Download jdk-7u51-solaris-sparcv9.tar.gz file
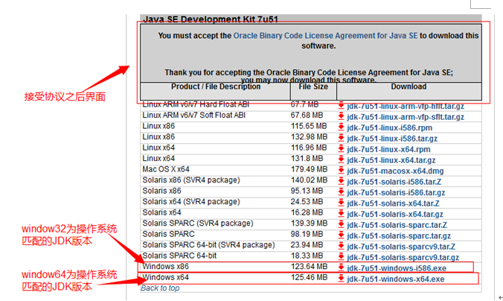Image resolution: width=503 pixels, height=301 pixels. 403,258
